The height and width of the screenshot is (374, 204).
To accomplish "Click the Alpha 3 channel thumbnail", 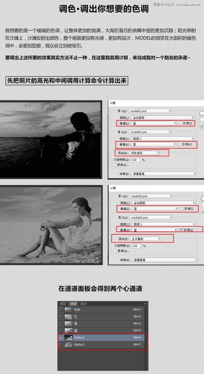I will [68, 345].
